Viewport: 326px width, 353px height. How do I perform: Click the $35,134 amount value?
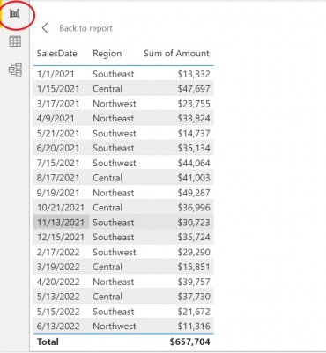[194, 148]
